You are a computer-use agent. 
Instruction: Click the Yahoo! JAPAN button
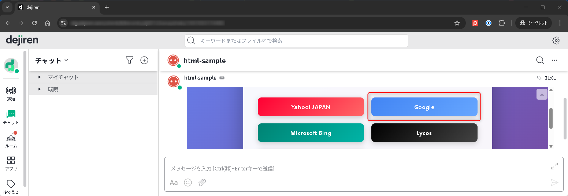(x=311, y=107)
